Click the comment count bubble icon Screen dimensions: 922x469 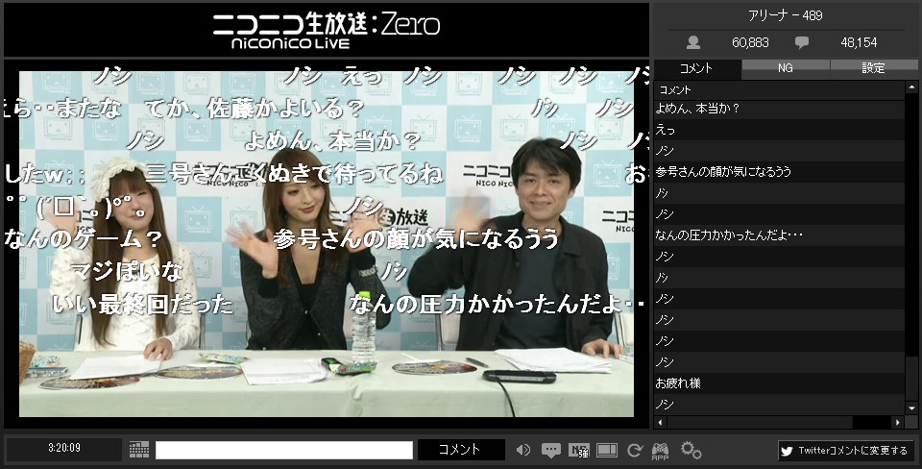pyautogui.click(x=801, y=42)
